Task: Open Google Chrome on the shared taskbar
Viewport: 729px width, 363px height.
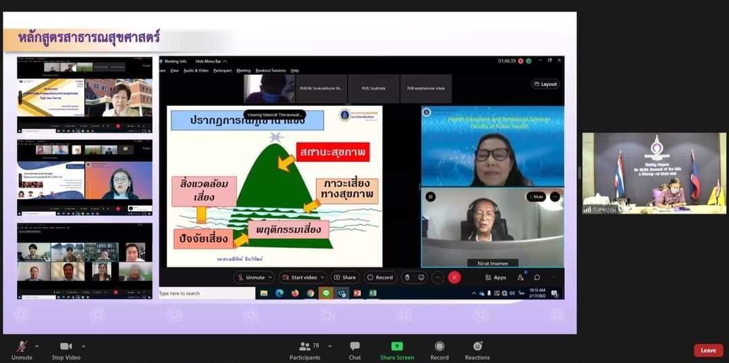Action: click(x=310, y=294)
